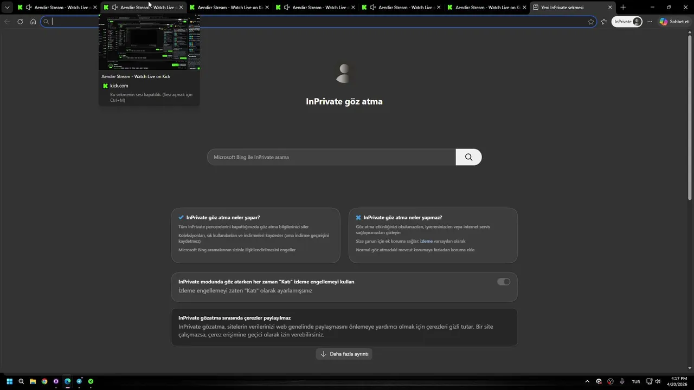Viewport: 694px width, 390px height.
Task: Open the Windows Start menu
Action: (9, 381)
